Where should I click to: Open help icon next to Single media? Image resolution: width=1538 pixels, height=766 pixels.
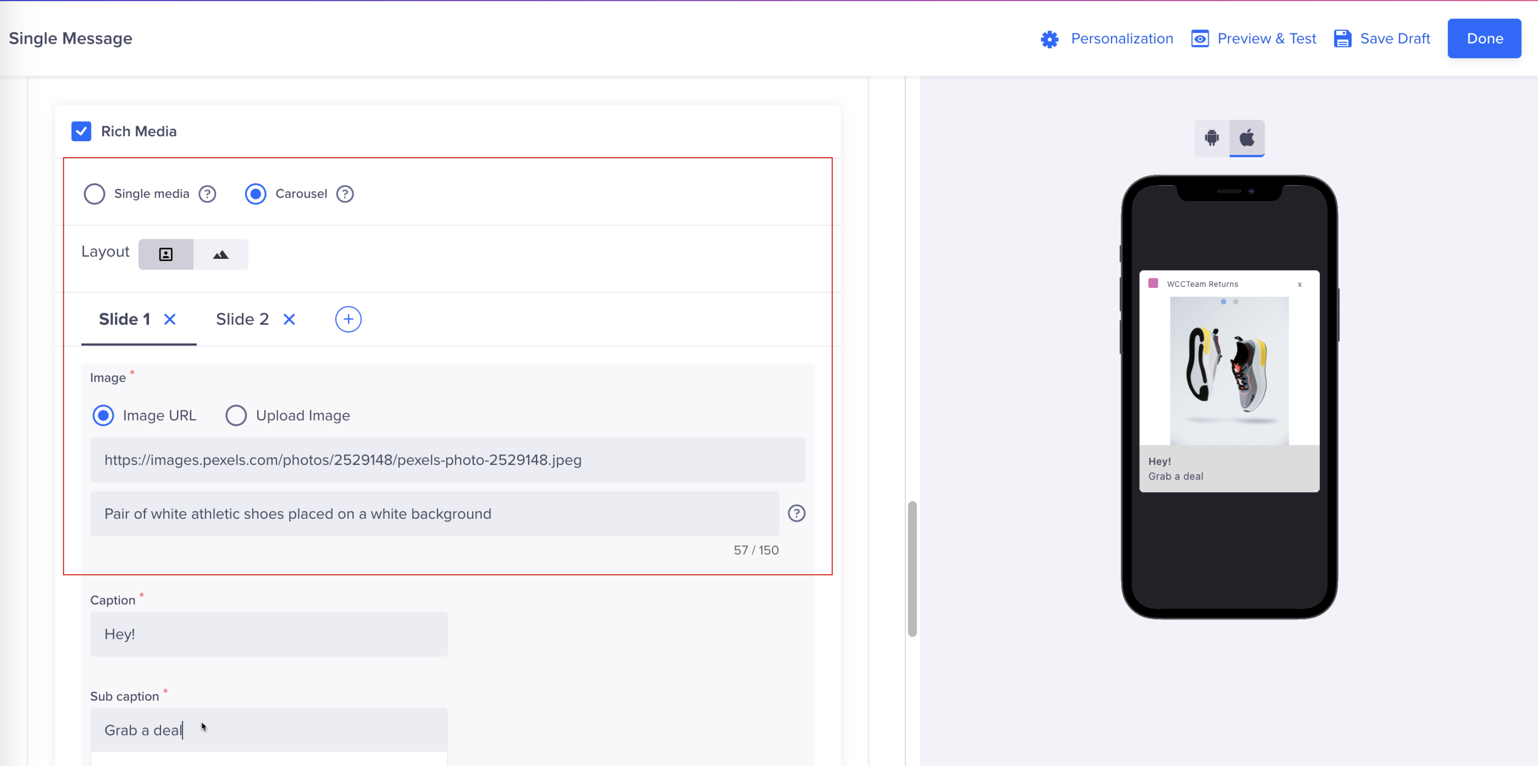[207, 194]
